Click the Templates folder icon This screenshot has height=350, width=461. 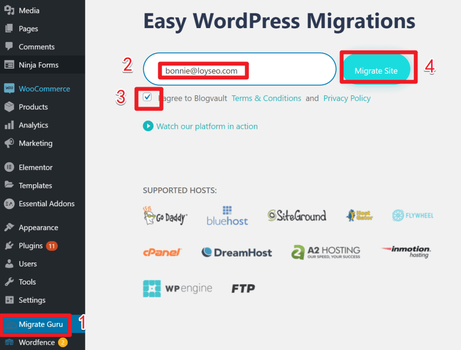coord(9,185)
